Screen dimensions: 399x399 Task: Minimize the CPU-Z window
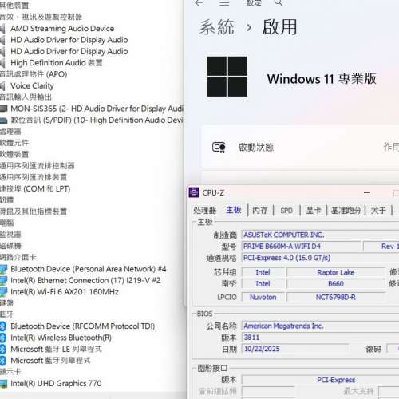367,192
